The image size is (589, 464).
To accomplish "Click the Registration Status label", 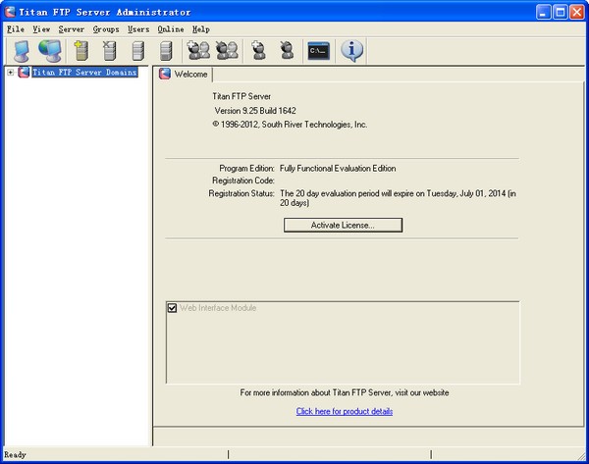I will click(241, 193).
